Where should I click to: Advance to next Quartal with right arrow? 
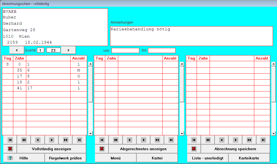[68, 50]
